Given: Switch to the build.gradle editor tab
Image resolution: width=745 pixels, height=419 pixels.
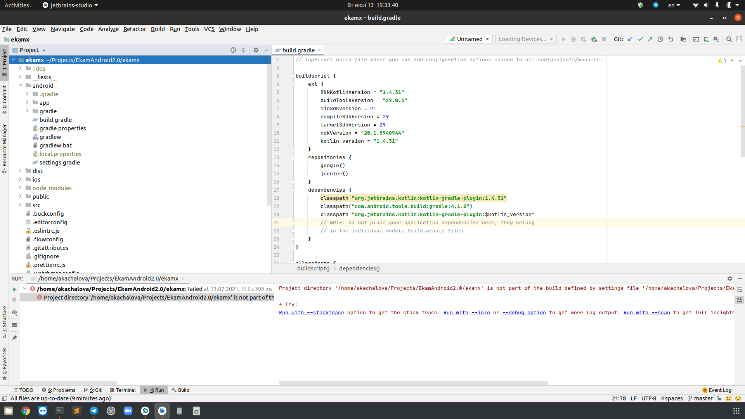Looking at the screenshot, I should pos(298,50).
